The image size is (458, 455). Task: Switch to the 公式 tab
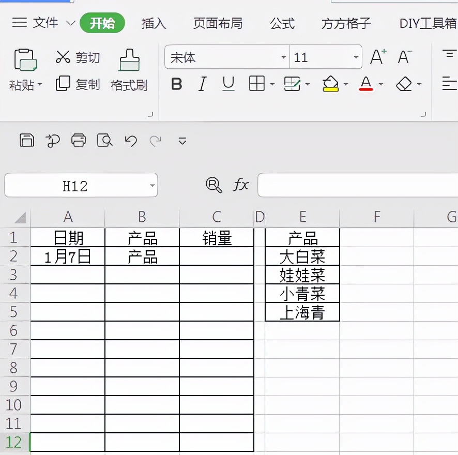coord(282,23)
